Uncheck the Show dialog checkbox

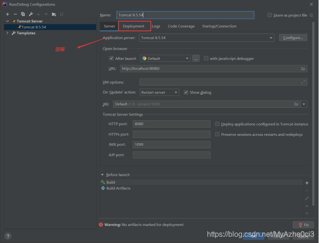tap(186, 93)
